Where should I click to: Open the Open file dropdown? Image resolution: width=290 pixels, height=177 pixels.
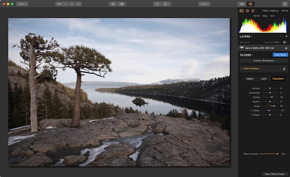[x=22, y=4]
